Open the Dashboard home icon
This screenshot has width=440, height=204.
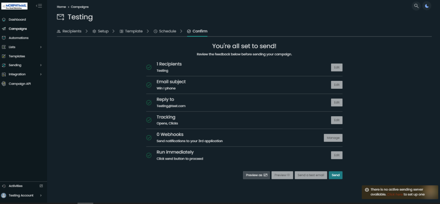(4, 20)
